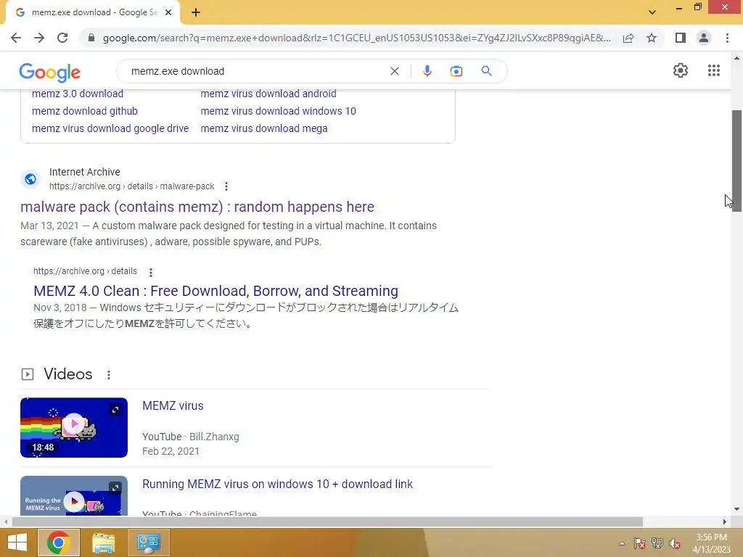Viewport: 743px width, 557px height.
Task: Open File Explorer from the taskbar
Action: [103, 542]
